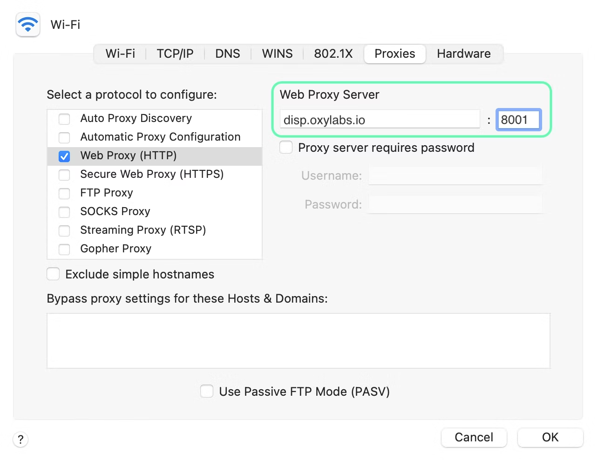Screen dimensions: 598x460
Task: Click the Wi-Fi service icon
Action: (x=27, y=25)
